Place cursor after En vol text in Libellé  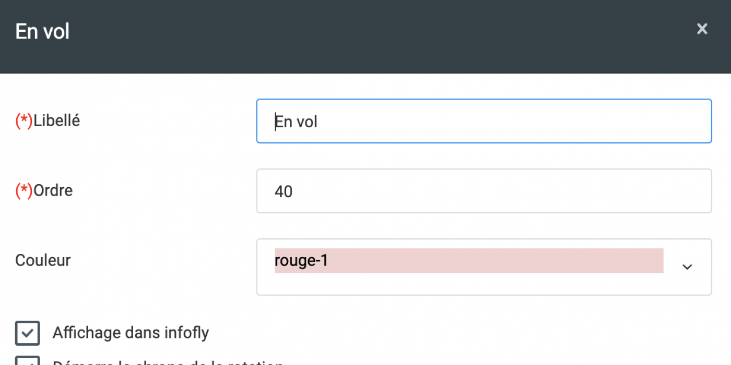[319, 122]
